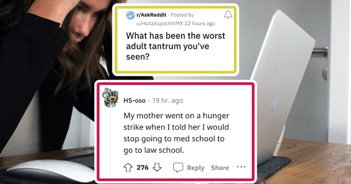The width and height of the screenshot is (351, 184).
Task: Click the speech bubble reply icon
Action: point(178,167)
